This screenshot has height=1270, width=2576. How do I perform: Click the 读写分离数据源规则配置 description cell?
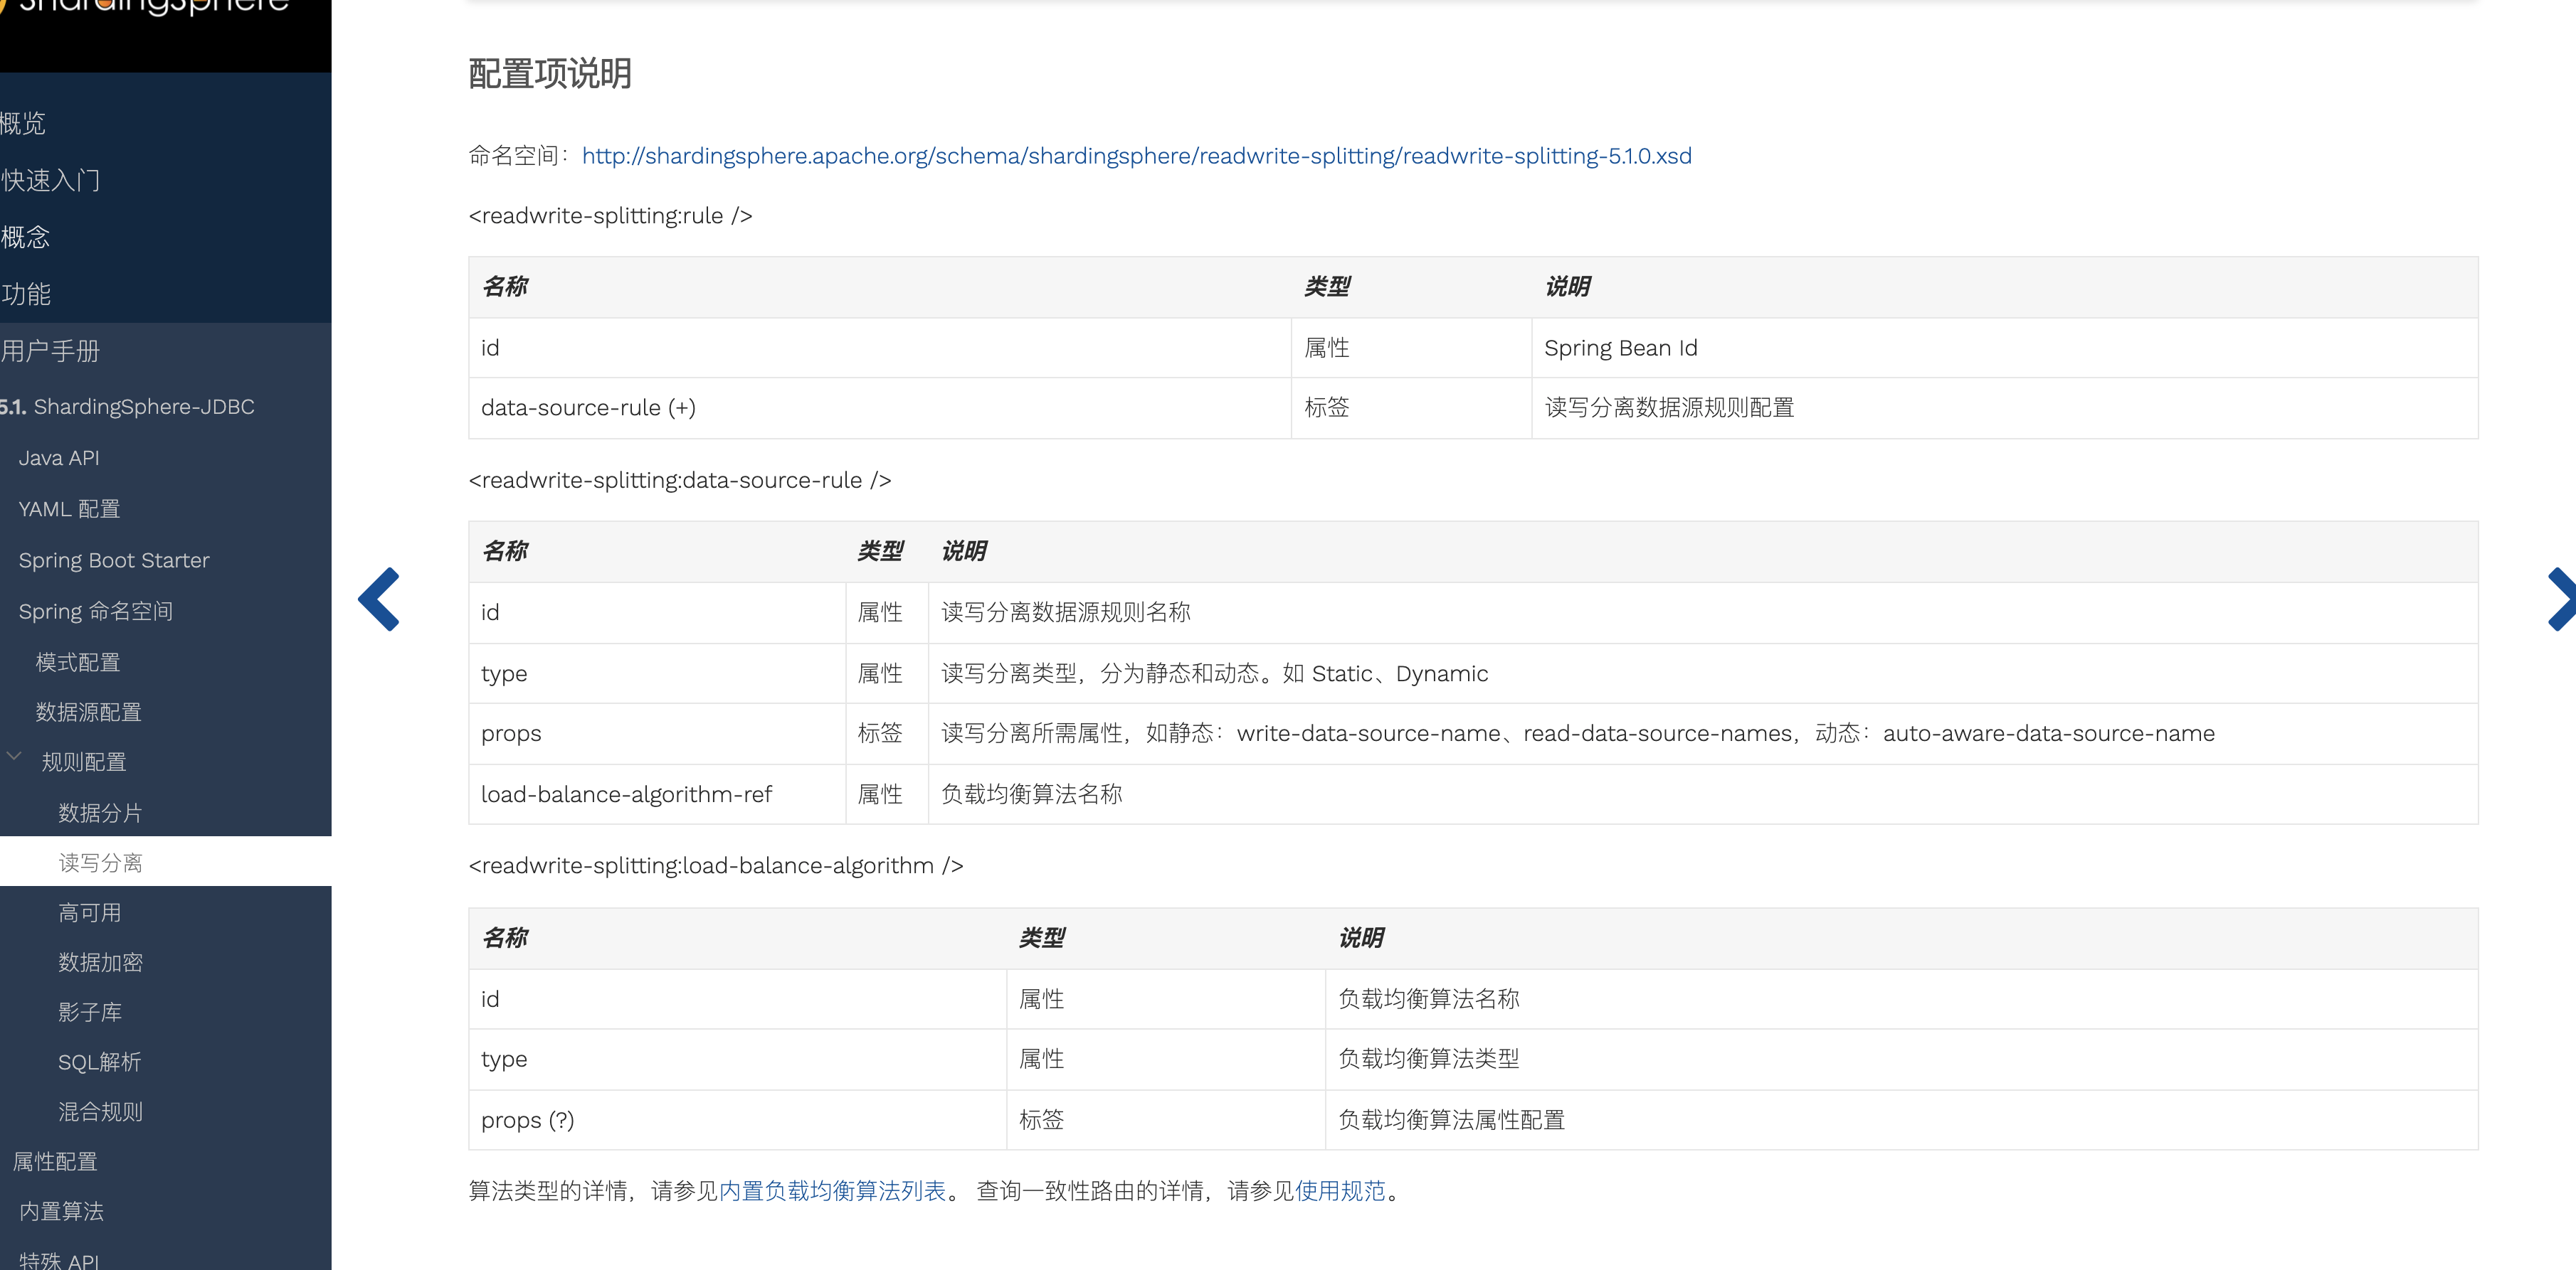pyautogui.click(x=2004, y=407)
